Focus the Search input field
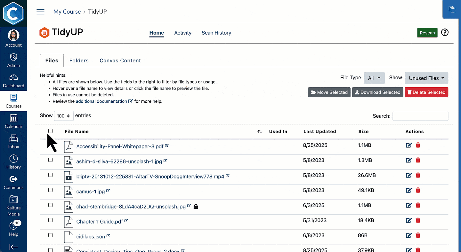 [420, 116]
